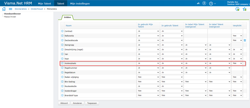Show info for the Kostenplaats field
Viewport: 250px width, 108px height.
pyautogui.click(x=62, y=63)
